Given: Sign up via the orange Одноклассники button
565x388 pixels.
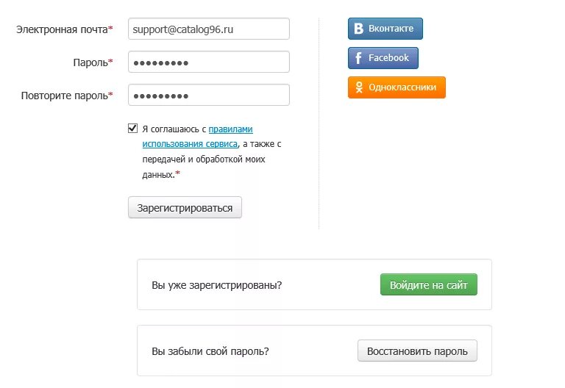Looking at the screenshot, I should (x=397, y=87).
